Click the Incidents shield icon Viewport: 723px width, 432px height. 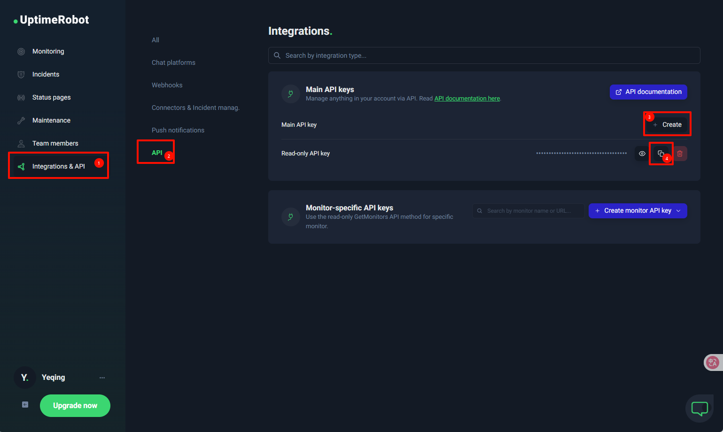point(21,75)
